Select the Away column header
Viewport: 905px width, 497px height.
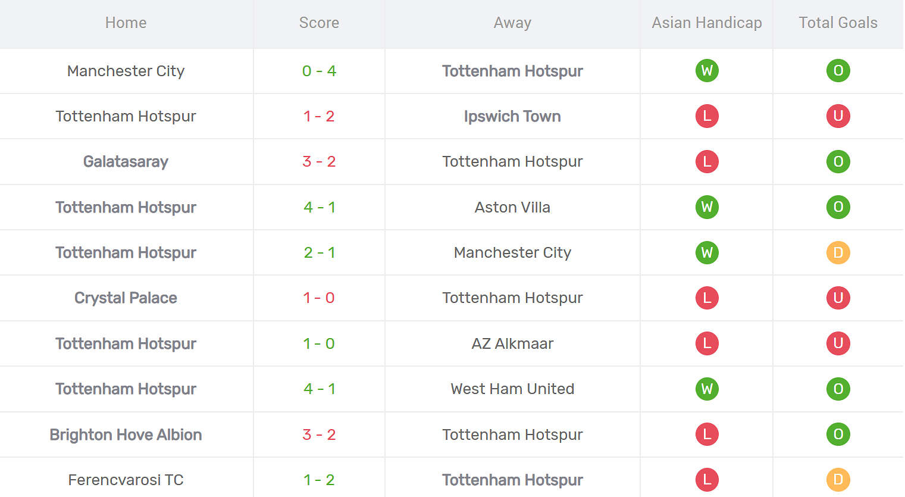tap(512, 23)
